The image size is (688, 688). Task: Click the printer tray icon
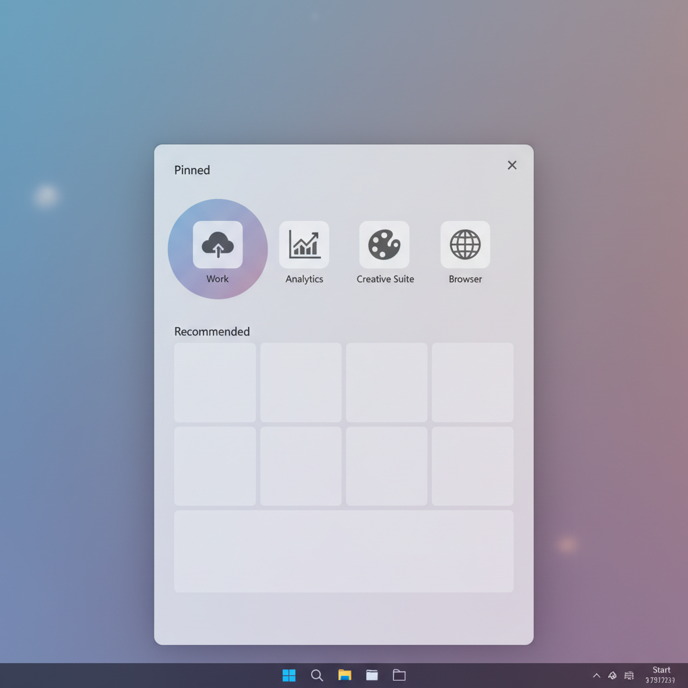click(628, 675)
